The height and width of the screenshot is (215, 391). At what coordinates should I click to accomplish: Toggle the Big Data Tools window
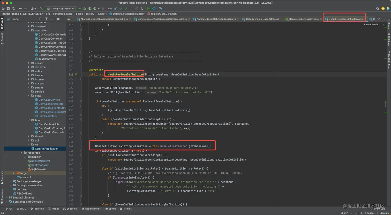(x=389, y=60)
